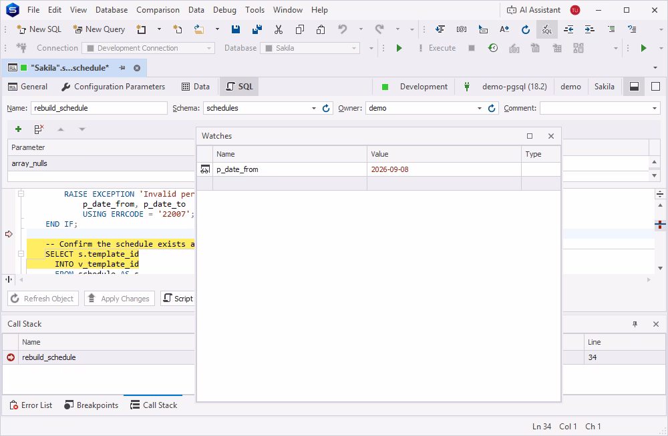Select the SQL tab
The height and width of the screenshot is (436, 668).
click(239, 87)
